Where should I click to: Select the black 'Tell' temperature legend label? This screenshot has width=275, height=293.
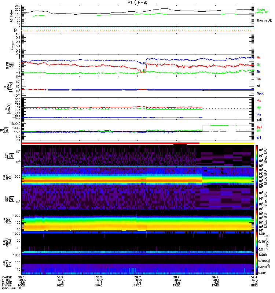coord(259,120)
